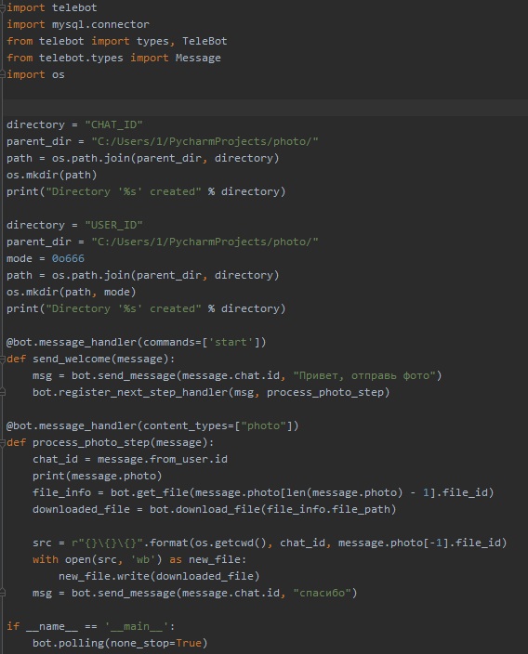Place cursor on the empty highlighted line
This screenshot has height=654, width=528.
point(266,108)
